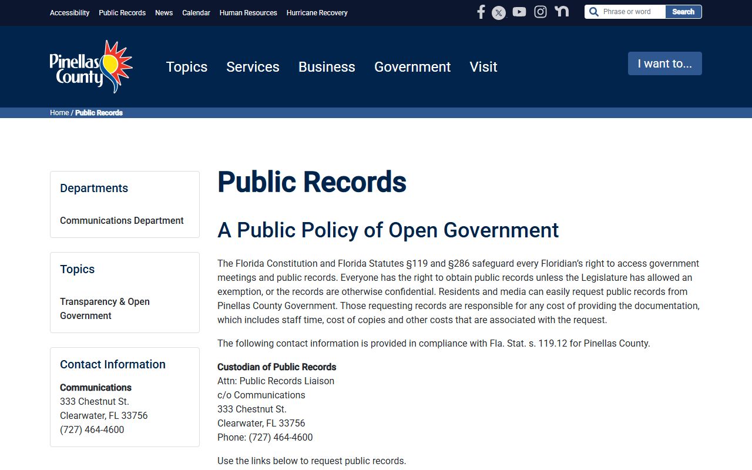Open the X (Twitter) icon link

click(x=499, y=12)
